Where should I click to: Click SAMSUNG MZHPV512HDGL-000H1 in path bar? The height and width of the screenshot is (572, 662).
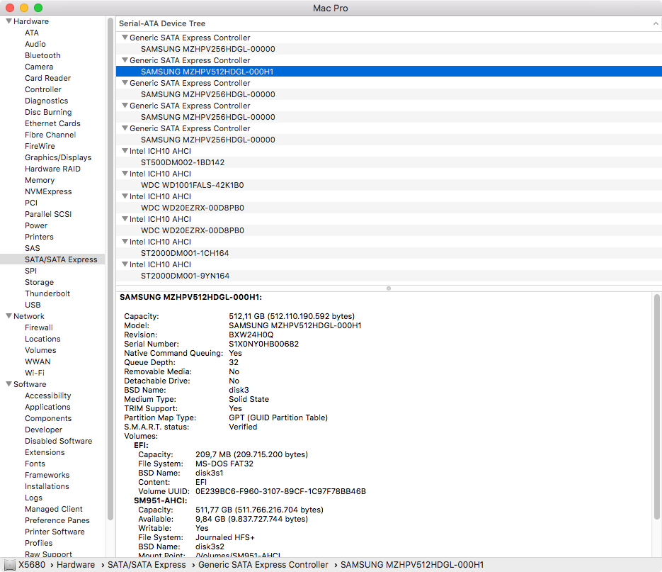[x=411, y=565]
